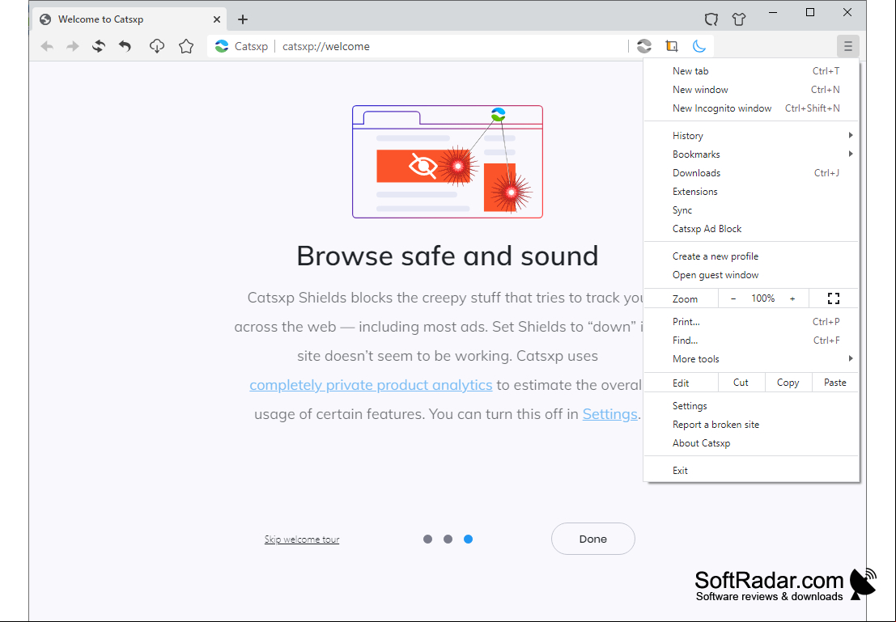The height and width of the screenshot is (622, 896).
Task: Click the Done button
Action: click(593, 539)
